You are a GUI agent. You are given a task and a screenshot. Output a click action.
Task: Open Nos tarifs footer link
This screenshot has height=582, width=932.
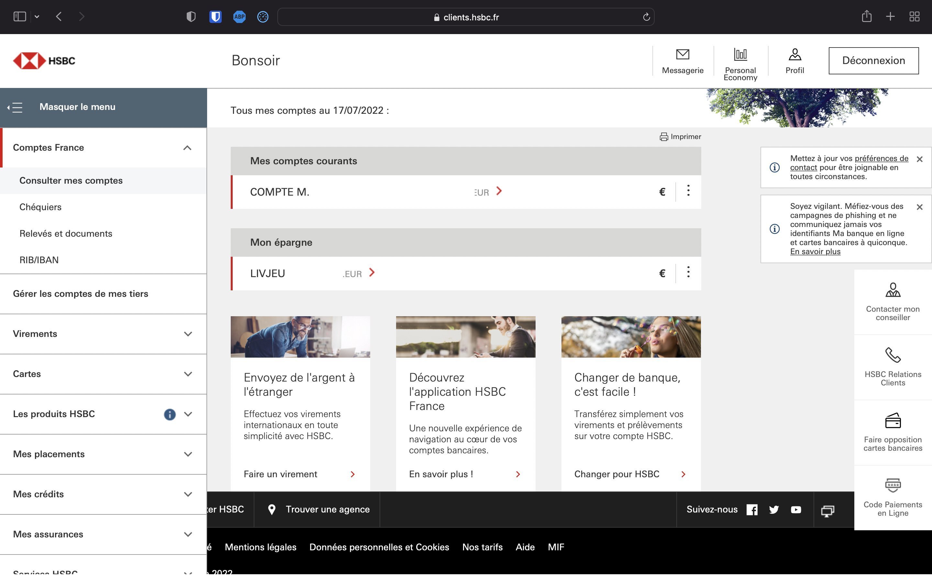point(482,547)
